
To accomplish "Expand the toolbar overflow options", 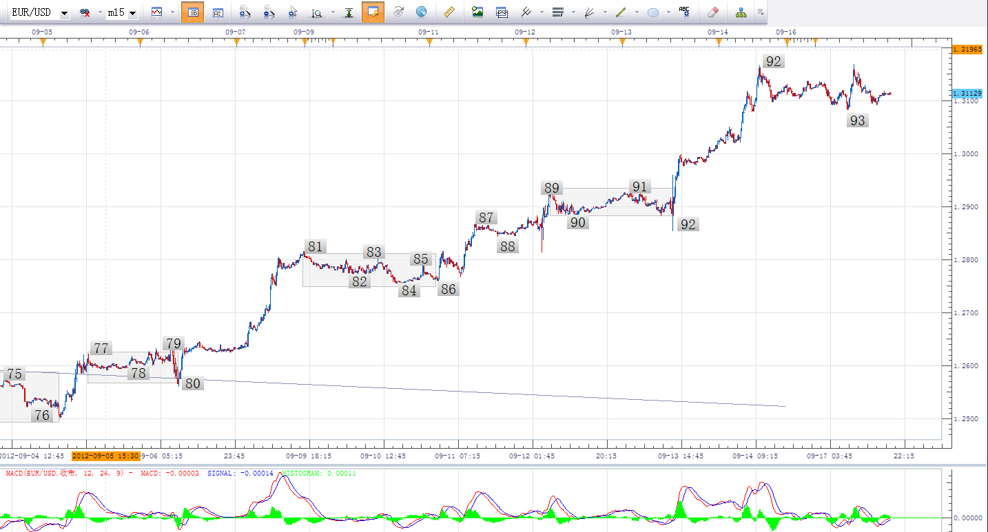I will pos(760,12).
